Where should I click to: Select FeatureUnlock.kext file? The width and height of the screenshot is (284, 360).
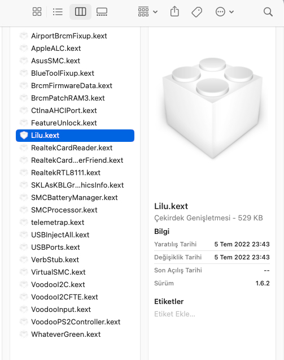pos(75,123)
